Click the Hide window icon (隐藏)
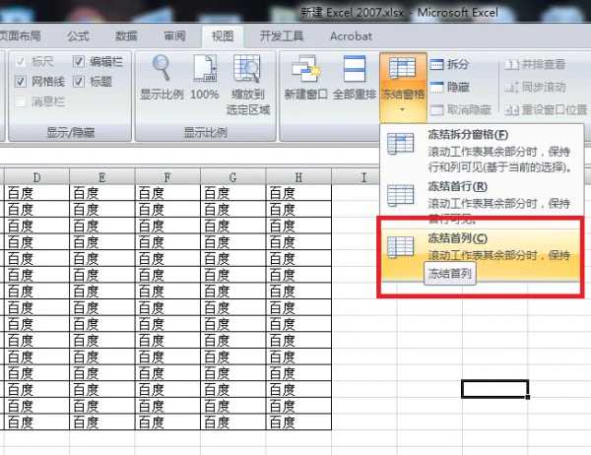The height and width of the screenshot is (455, 591). click(436, 87)
